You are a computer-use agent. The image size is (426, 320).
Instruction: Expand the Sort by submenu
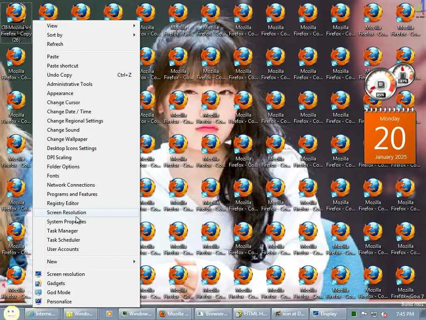pos(87,35)
